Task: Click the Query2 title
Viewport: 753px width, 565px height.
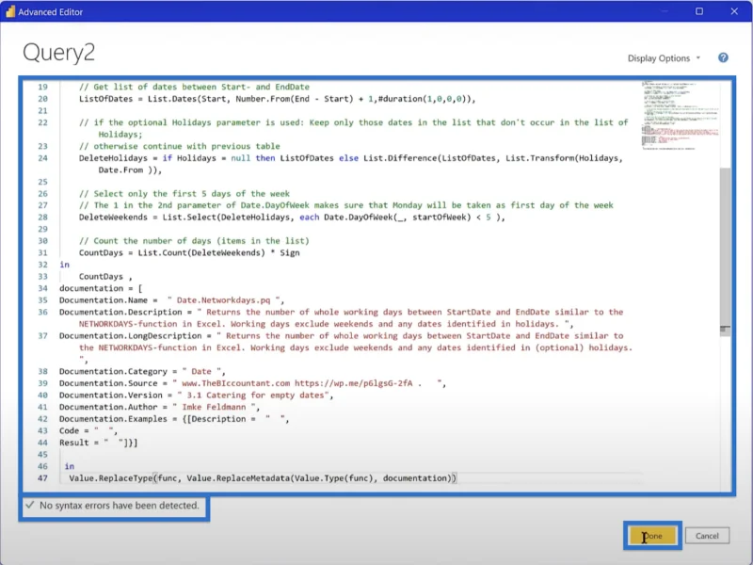Action: point(58,52)
